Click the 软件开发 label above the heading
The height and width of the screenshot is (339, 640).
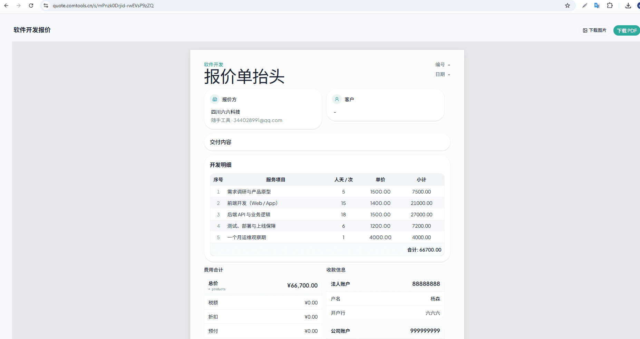tap(213, 65)
